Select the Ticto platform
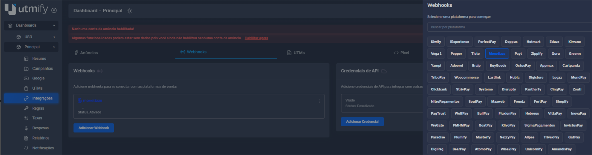Screen dimensions: 592x155 pos(475,54)
